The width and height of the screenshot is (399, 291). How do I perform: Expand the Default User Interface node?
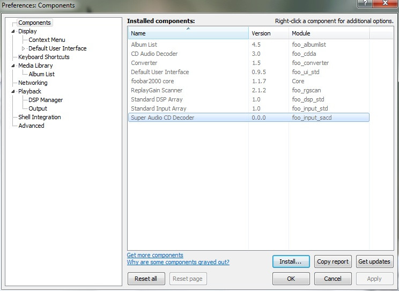(23, 48)
